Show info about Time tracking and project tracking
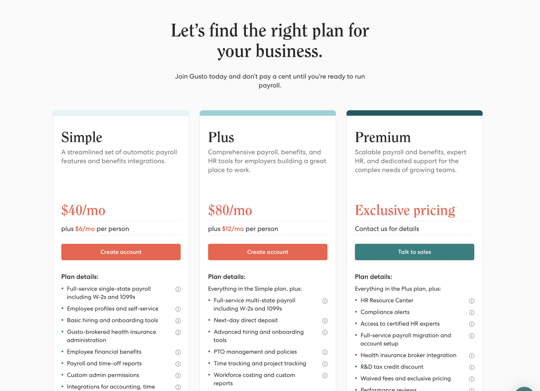 pyautogui.click(x=325, y=364)
